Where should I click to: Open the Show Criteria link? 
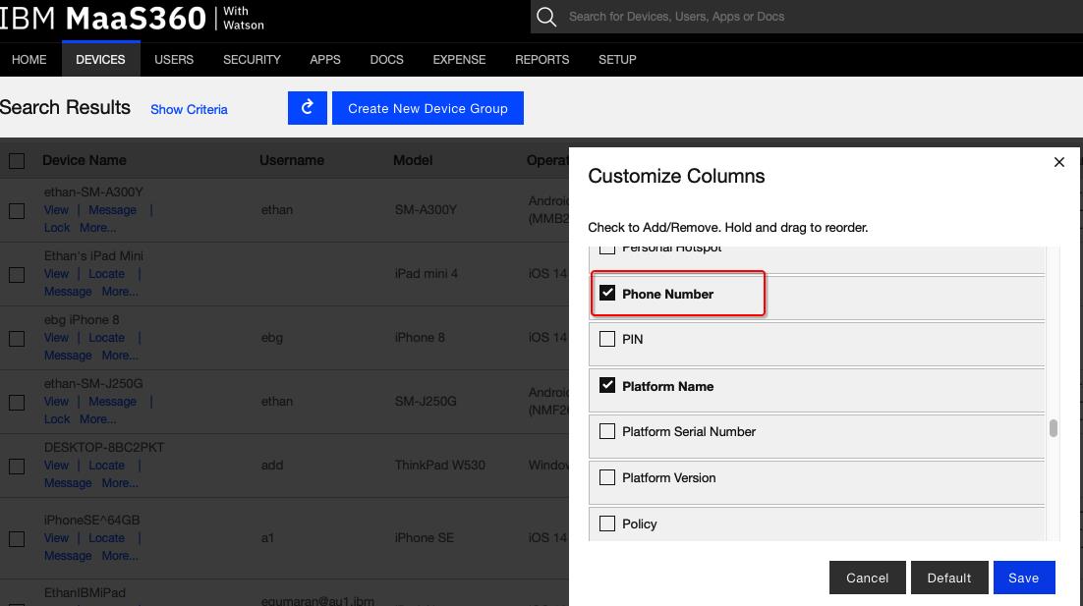pos(189,109)
